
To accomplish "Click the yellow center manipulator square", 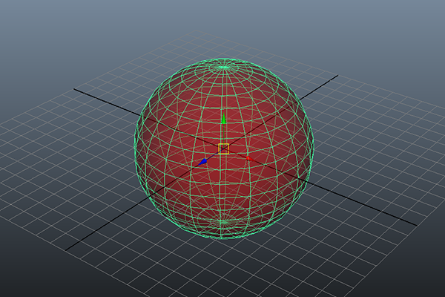I will [224, 149].
